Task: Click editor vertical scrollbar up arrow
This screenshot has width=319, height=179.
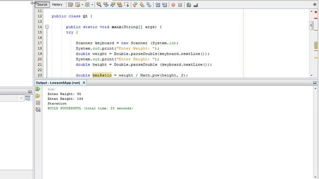Action: [x=311, y=11]
